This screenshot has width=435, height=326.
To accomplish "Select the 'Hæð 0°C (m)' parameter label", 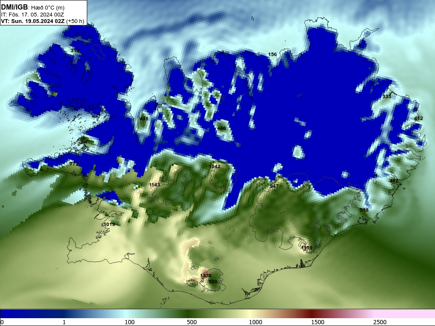I will [x=48, y=7].
